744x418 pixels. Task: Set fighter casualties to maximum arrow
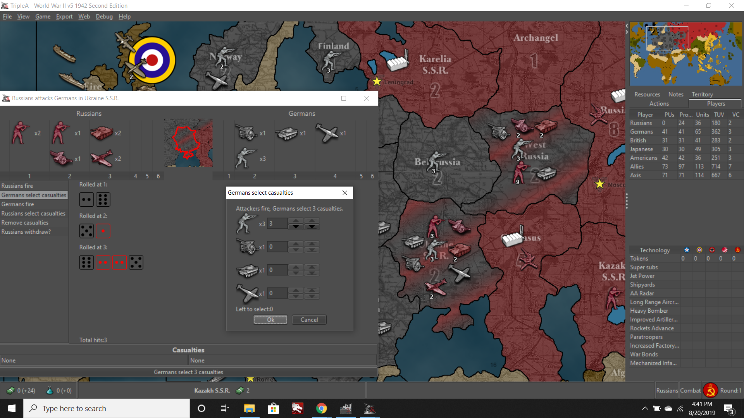tap(312, 290)
